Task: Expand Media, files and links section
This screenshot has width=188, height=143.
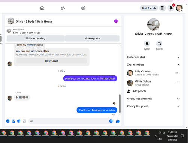Action: 153,99
